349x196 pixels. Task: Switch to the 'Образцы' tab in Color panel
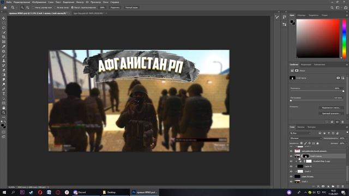point(302,15)
